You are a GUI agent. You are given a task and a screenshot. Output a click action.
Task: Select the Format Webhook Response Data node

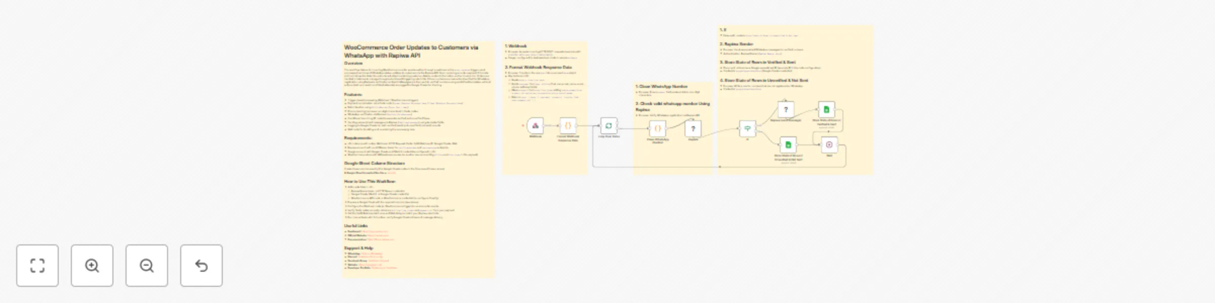[568, 126]
